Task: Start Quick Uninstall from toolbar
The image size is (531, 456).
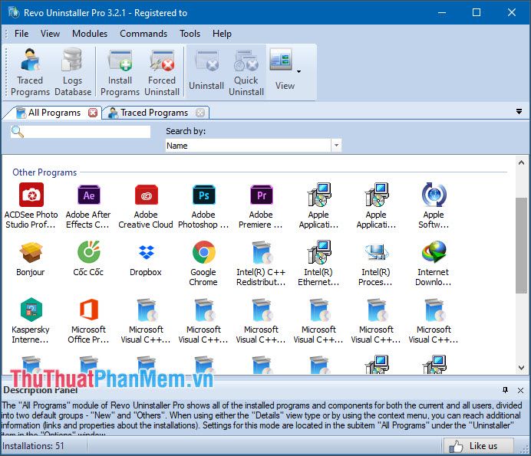Action: coord(246,72)
